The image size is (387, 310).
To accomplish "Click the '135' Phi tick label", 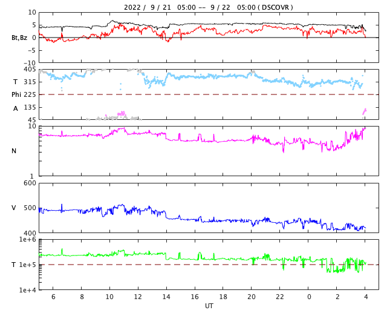I will click(30, 108).
